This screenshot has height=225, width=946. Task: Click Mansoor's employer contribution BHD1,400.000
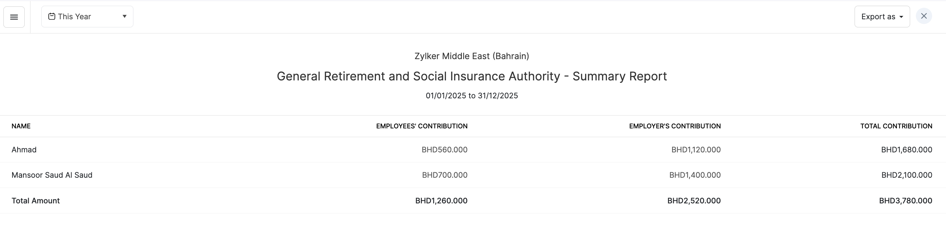[695, 175]
